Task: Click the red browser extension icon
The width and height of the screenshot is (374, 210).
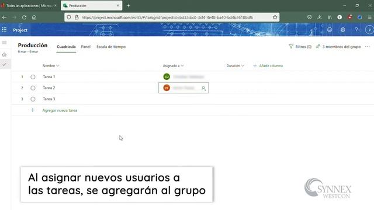Action: [349, 17]
